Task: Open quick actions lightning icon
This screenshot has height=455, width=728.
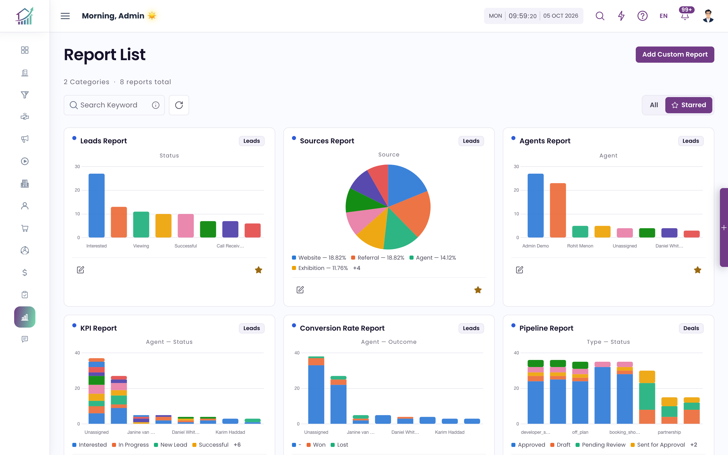Action: [x=621, y=16]
